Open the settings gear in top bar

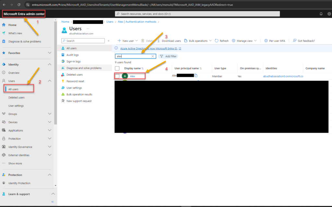329,14
